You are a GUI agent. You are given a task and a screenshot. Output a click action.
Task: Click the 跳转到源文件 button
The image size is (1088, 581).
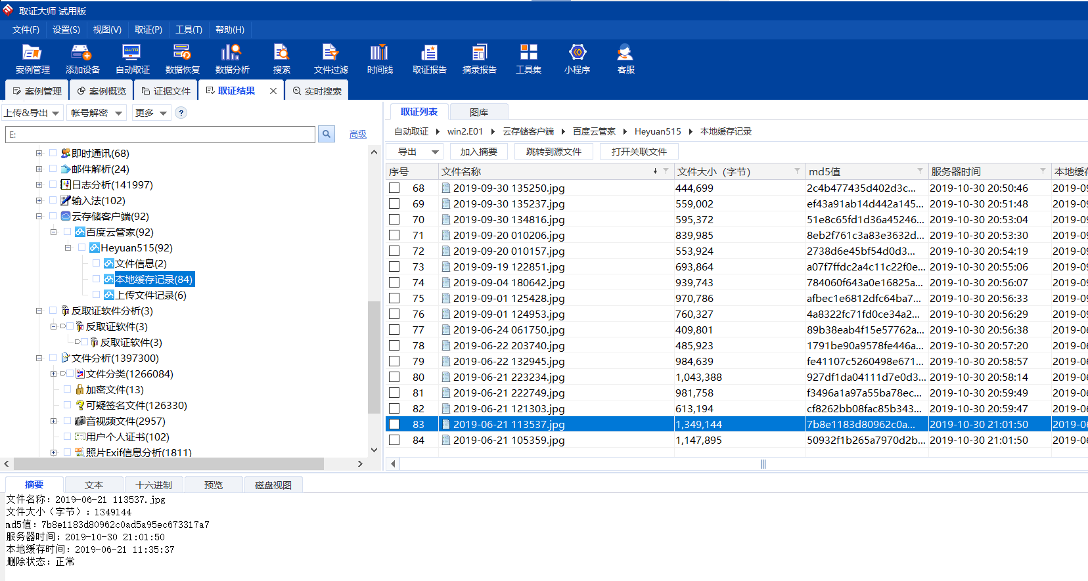(x=554, y=152)
